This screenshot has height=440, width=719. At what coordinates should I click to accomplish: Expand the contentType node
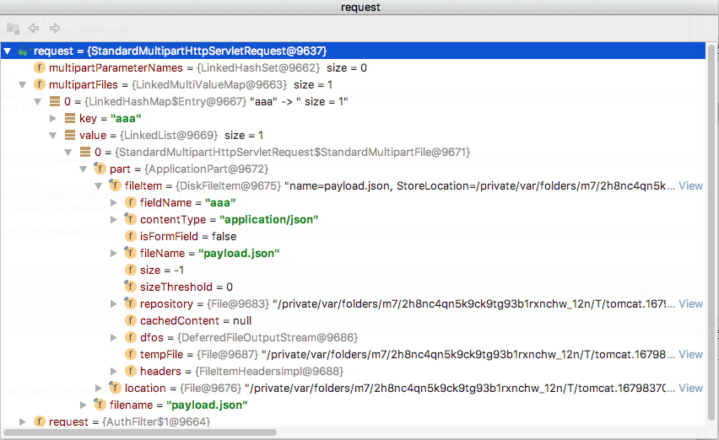[114, 220]
